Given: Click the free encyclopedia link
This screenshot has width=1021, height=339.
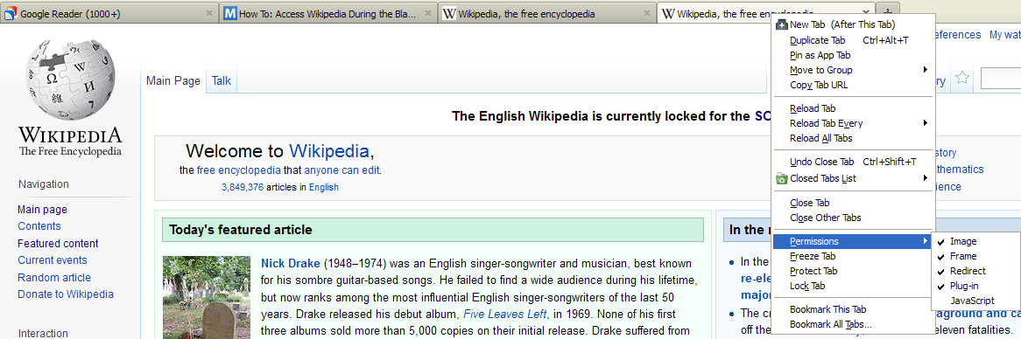Looking at the screenshot, I should point(239,170).
